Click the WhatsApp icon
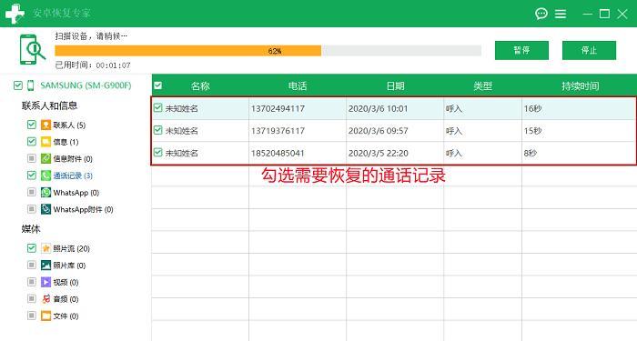The width and height of the screenshot is (637, 341). coord(45,193)
